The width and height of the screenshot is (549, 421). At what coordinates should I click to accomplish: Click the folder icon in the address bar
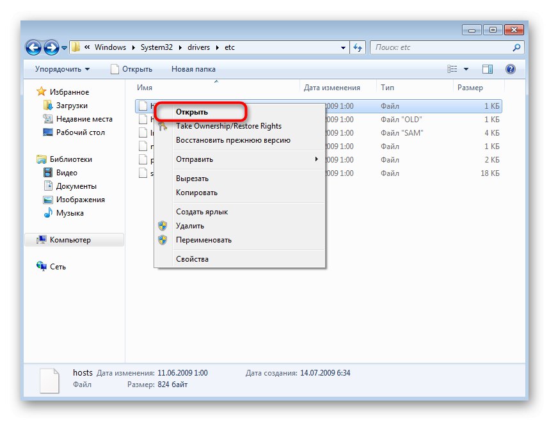click(76, 47)
